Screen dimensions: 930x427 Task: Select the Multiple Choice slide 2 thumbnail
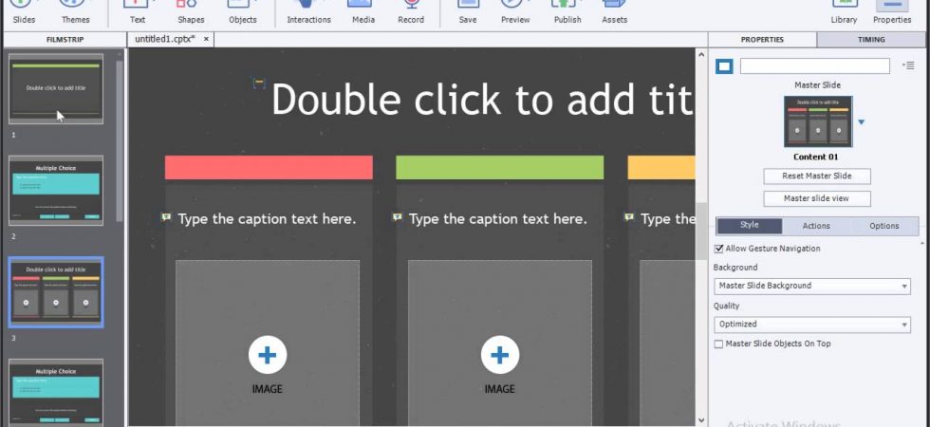click(56, 191)
